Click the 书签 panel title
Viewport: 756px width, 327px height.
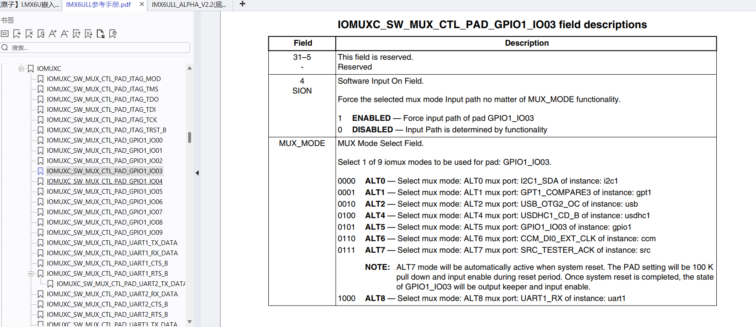click(x=7, y=20)
